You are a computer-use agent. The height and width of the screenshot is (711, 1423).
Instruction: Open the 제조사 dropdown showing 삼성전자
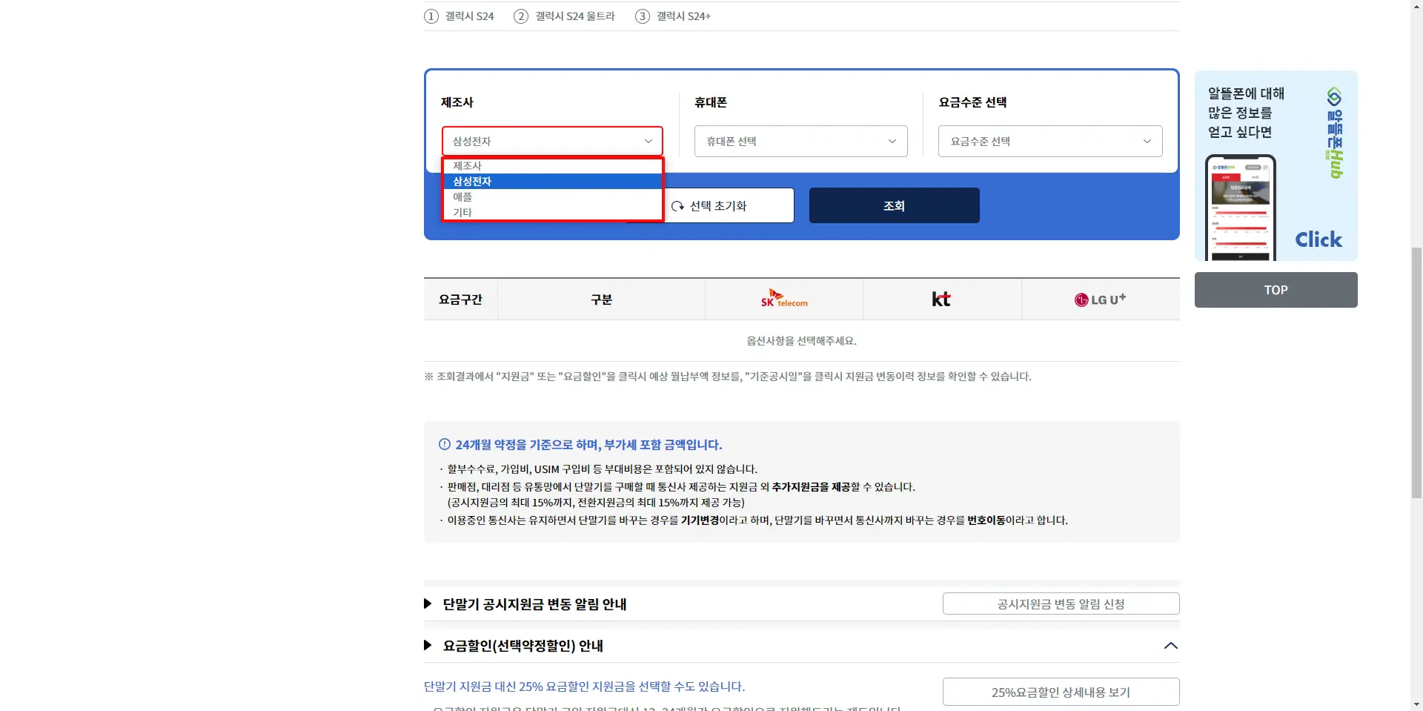(x=552, y=141)
